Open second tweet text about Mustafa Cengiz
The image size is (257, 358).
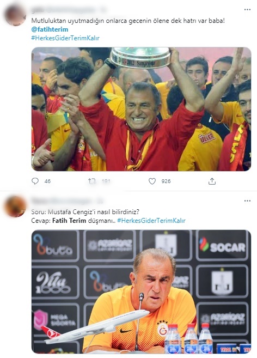(x=85, y=212)
